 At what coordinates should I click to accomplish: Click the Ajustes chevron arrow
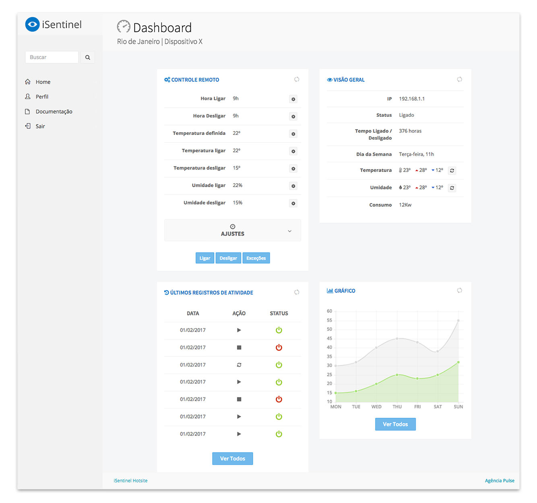pyautogui.click(x=289, y=231)
